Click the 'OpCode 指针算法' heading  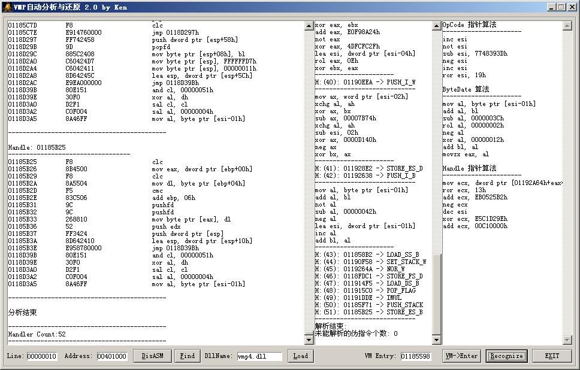(x=469, y=25)
